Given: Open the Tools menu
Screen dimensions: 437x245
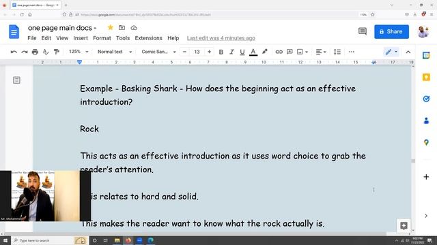Looking at the screenshot, I should [x=123, y=38].
